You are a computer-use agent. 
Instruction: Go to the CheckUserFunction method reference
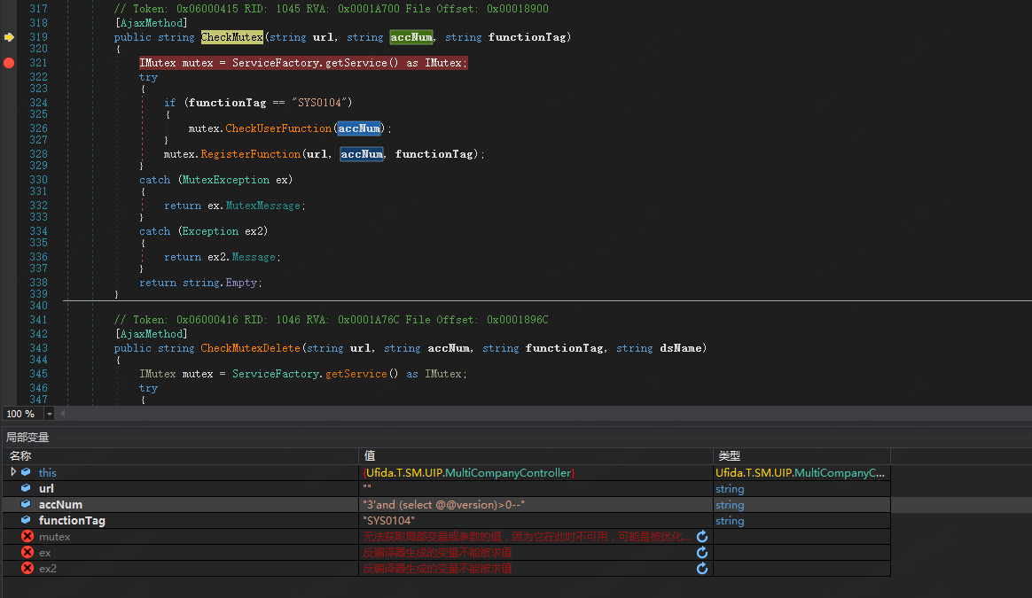(278, 128)
